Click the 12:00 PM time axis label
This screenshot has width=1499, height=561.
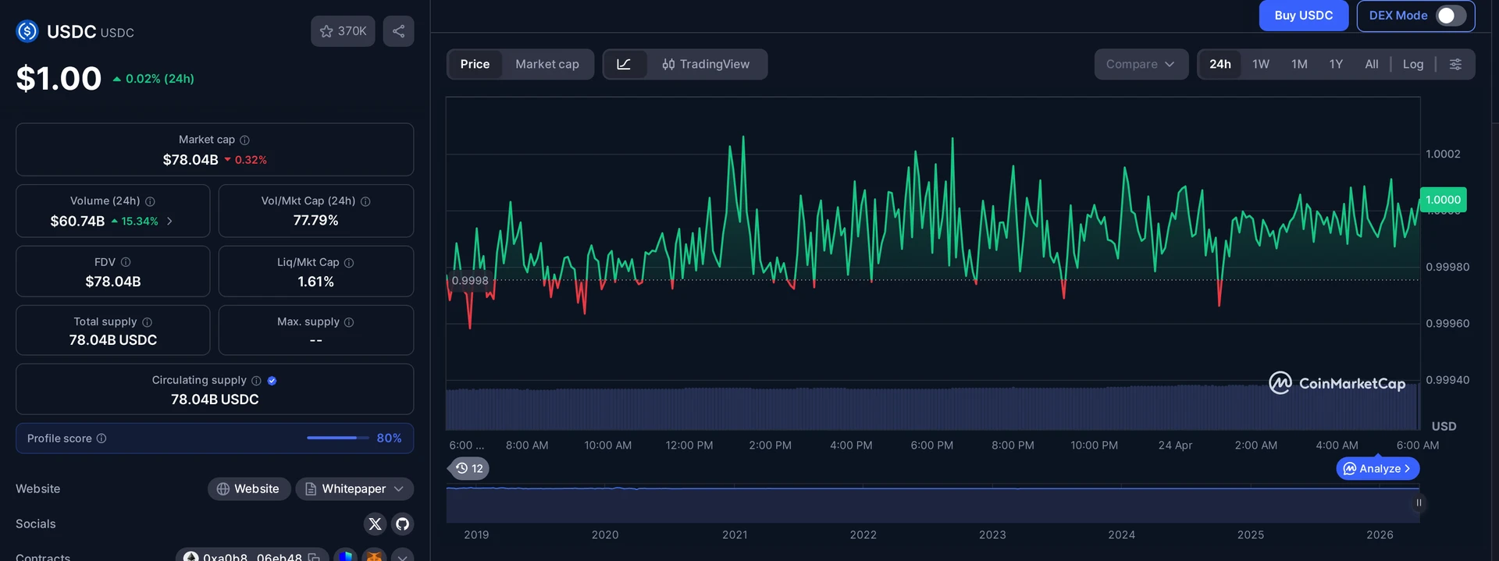tap(689, 446)
